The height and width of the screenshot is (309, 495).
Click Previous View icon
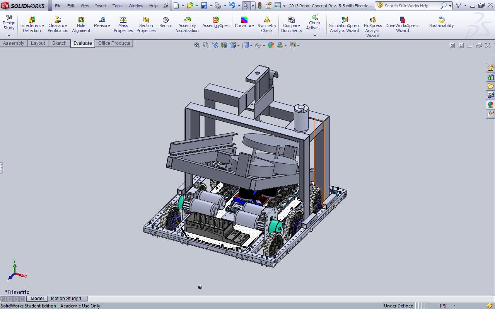(x=215, y=45)
